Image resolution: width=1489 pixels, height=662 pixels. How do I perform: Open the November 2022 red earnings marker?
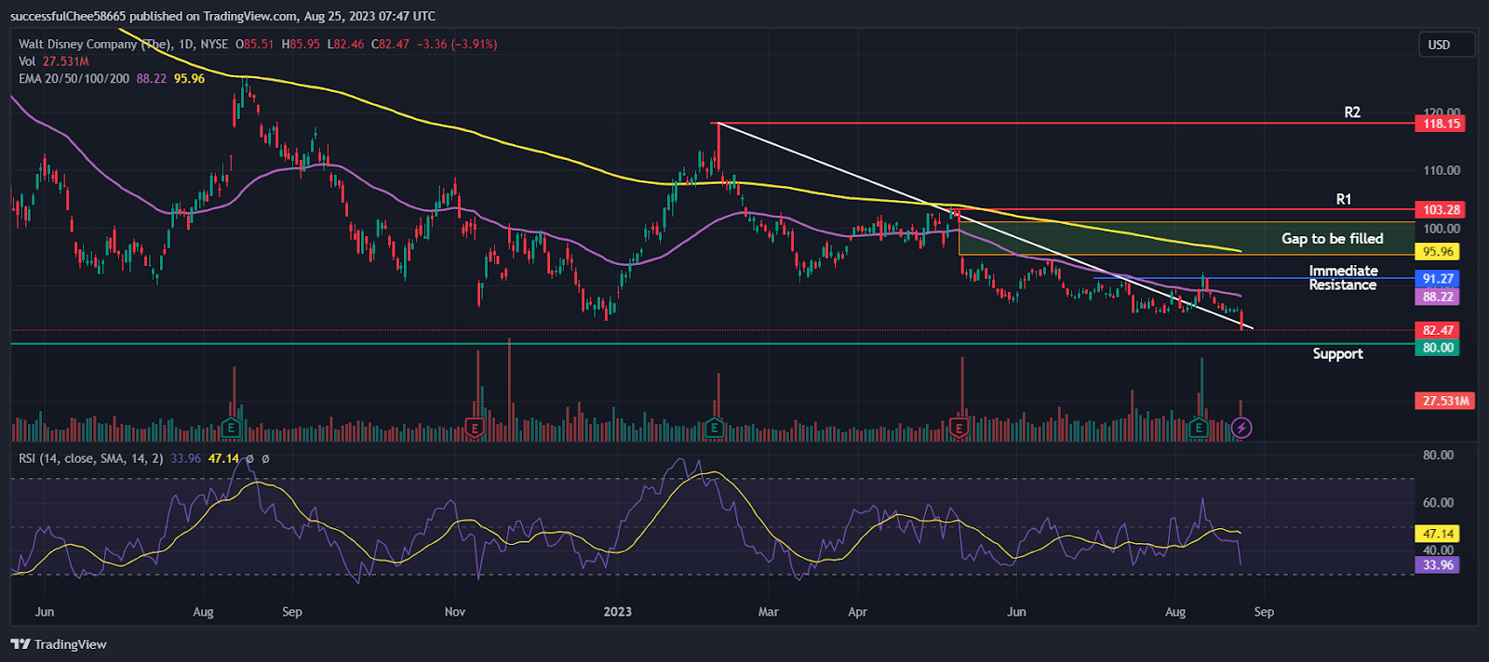tap(475, 429)
